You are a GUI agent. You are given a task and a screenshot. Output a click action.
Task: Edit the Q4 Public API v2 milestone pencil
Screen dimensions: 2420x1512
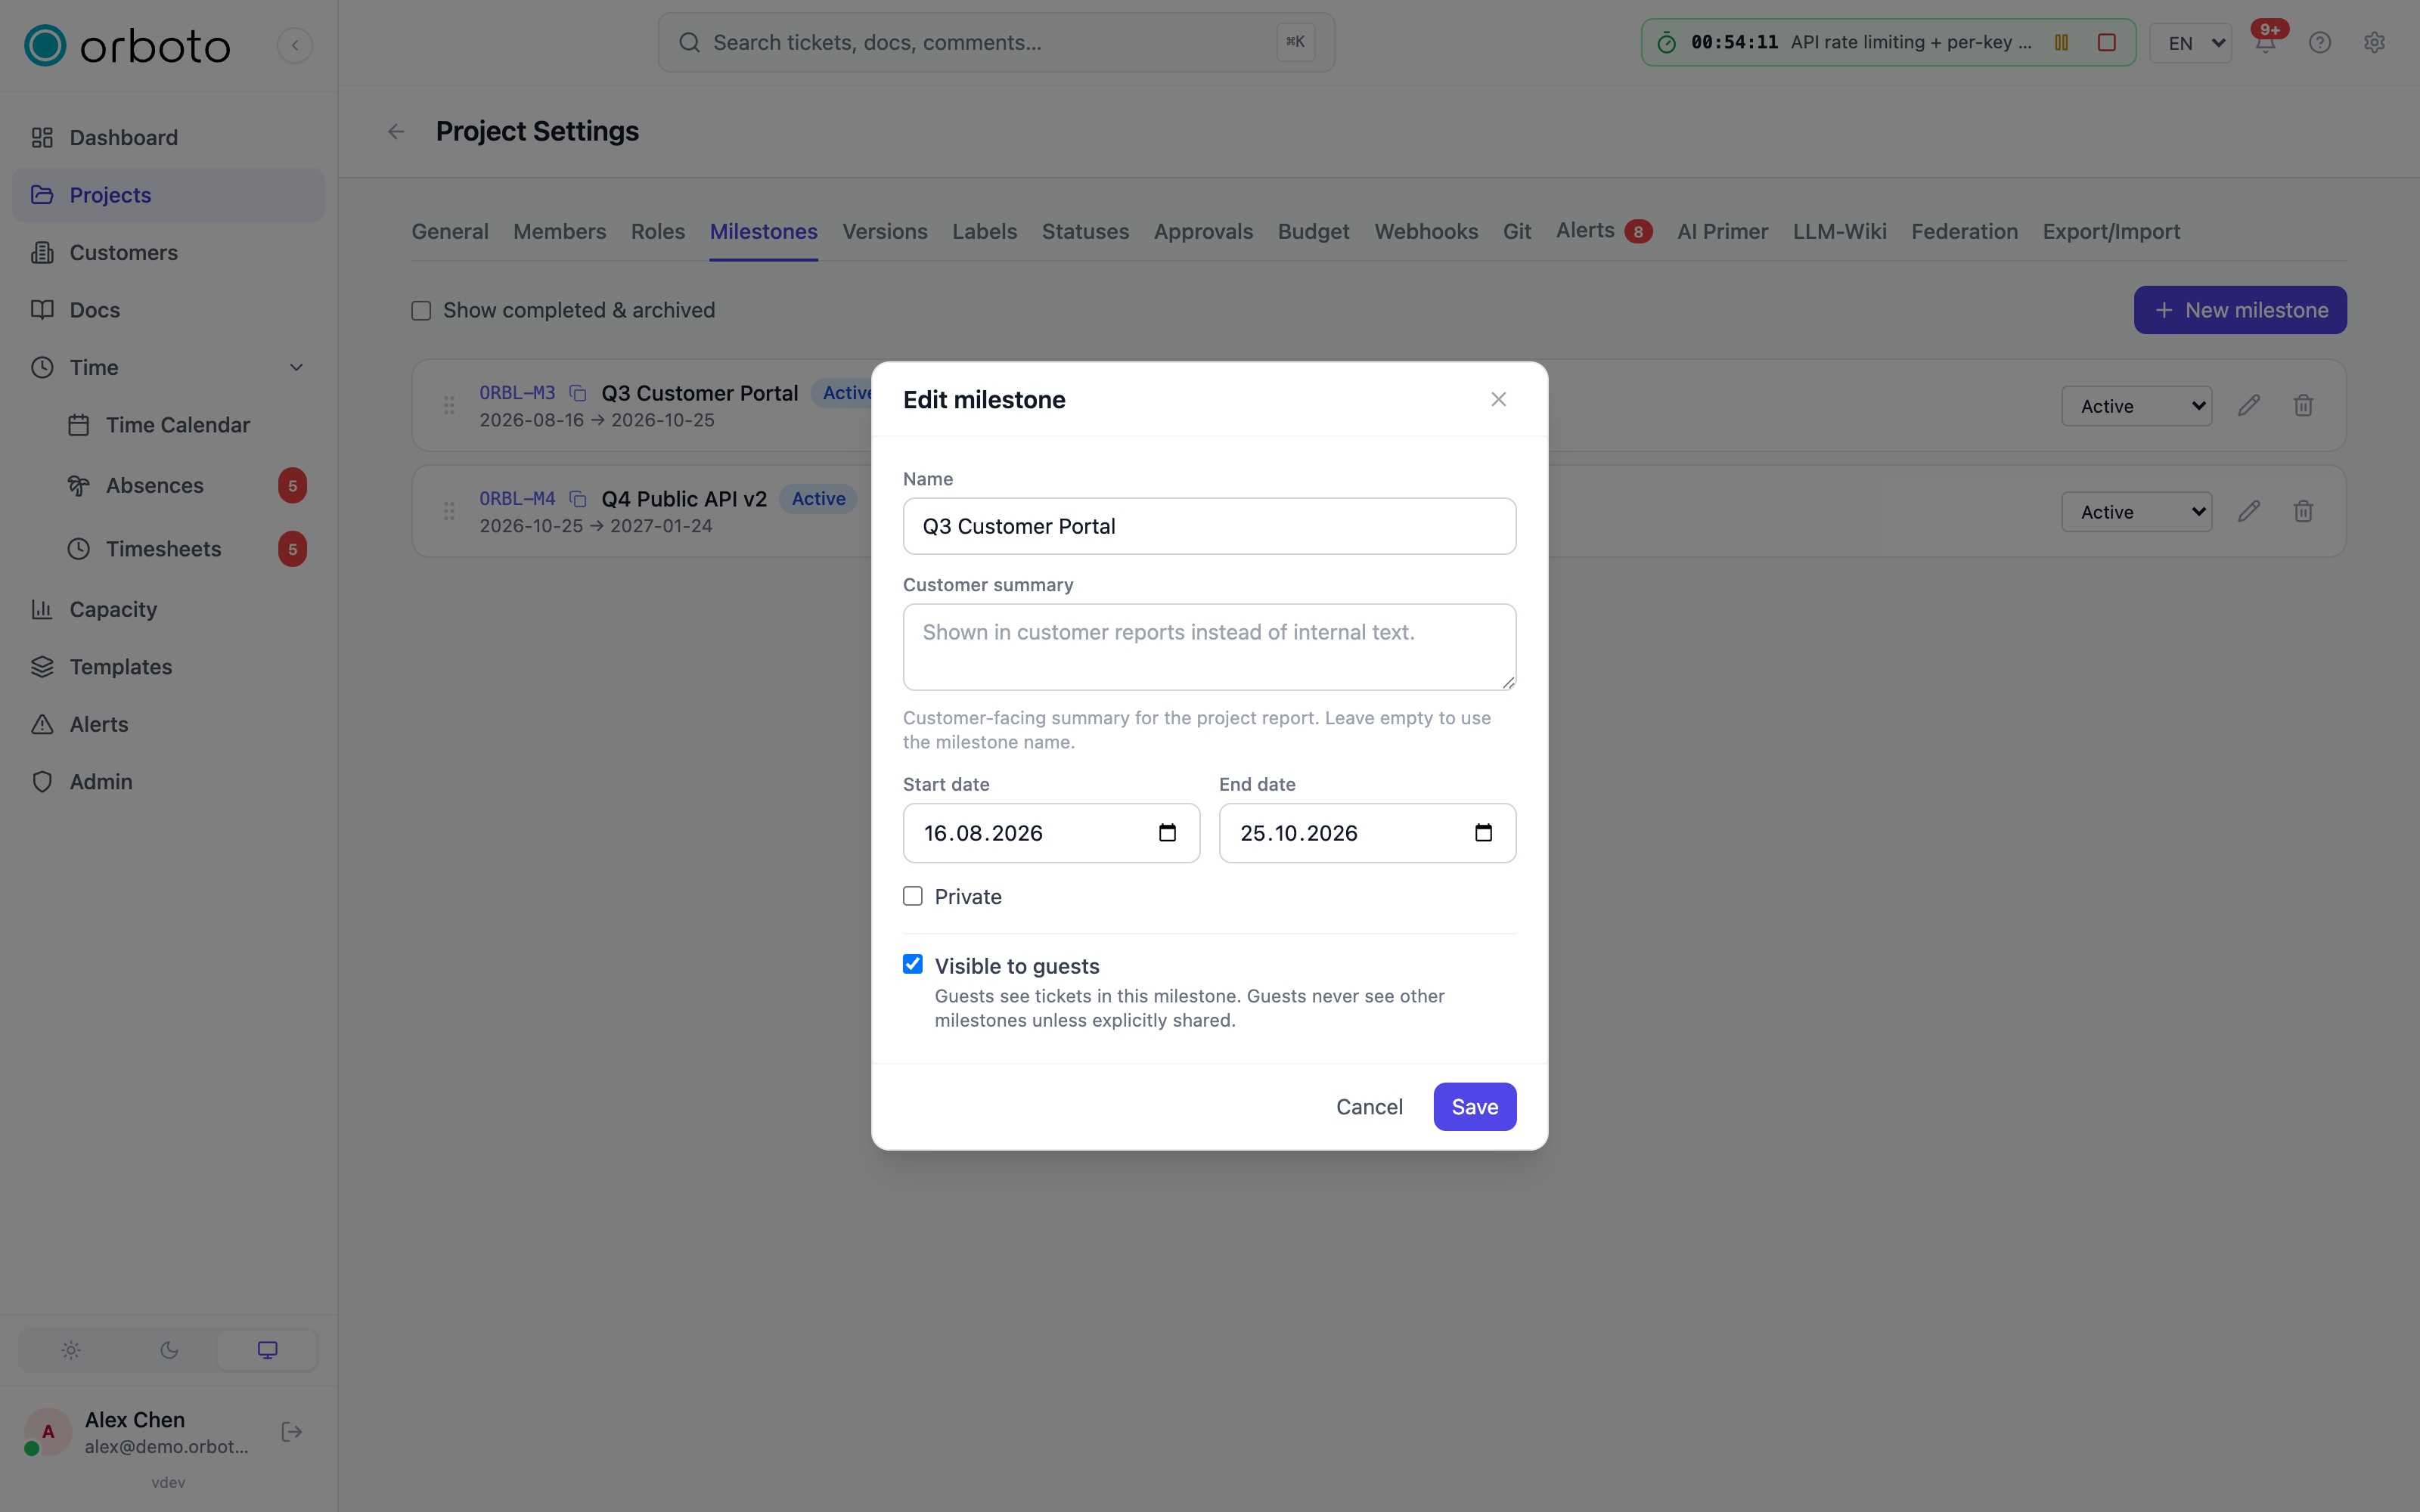tap(2249, 511)
